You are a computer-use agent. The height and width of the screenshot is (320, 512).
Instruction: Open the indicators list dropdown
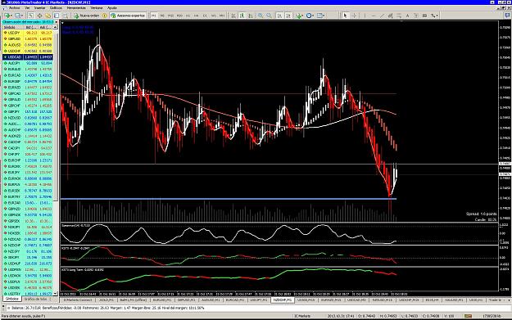coord(300,16)
